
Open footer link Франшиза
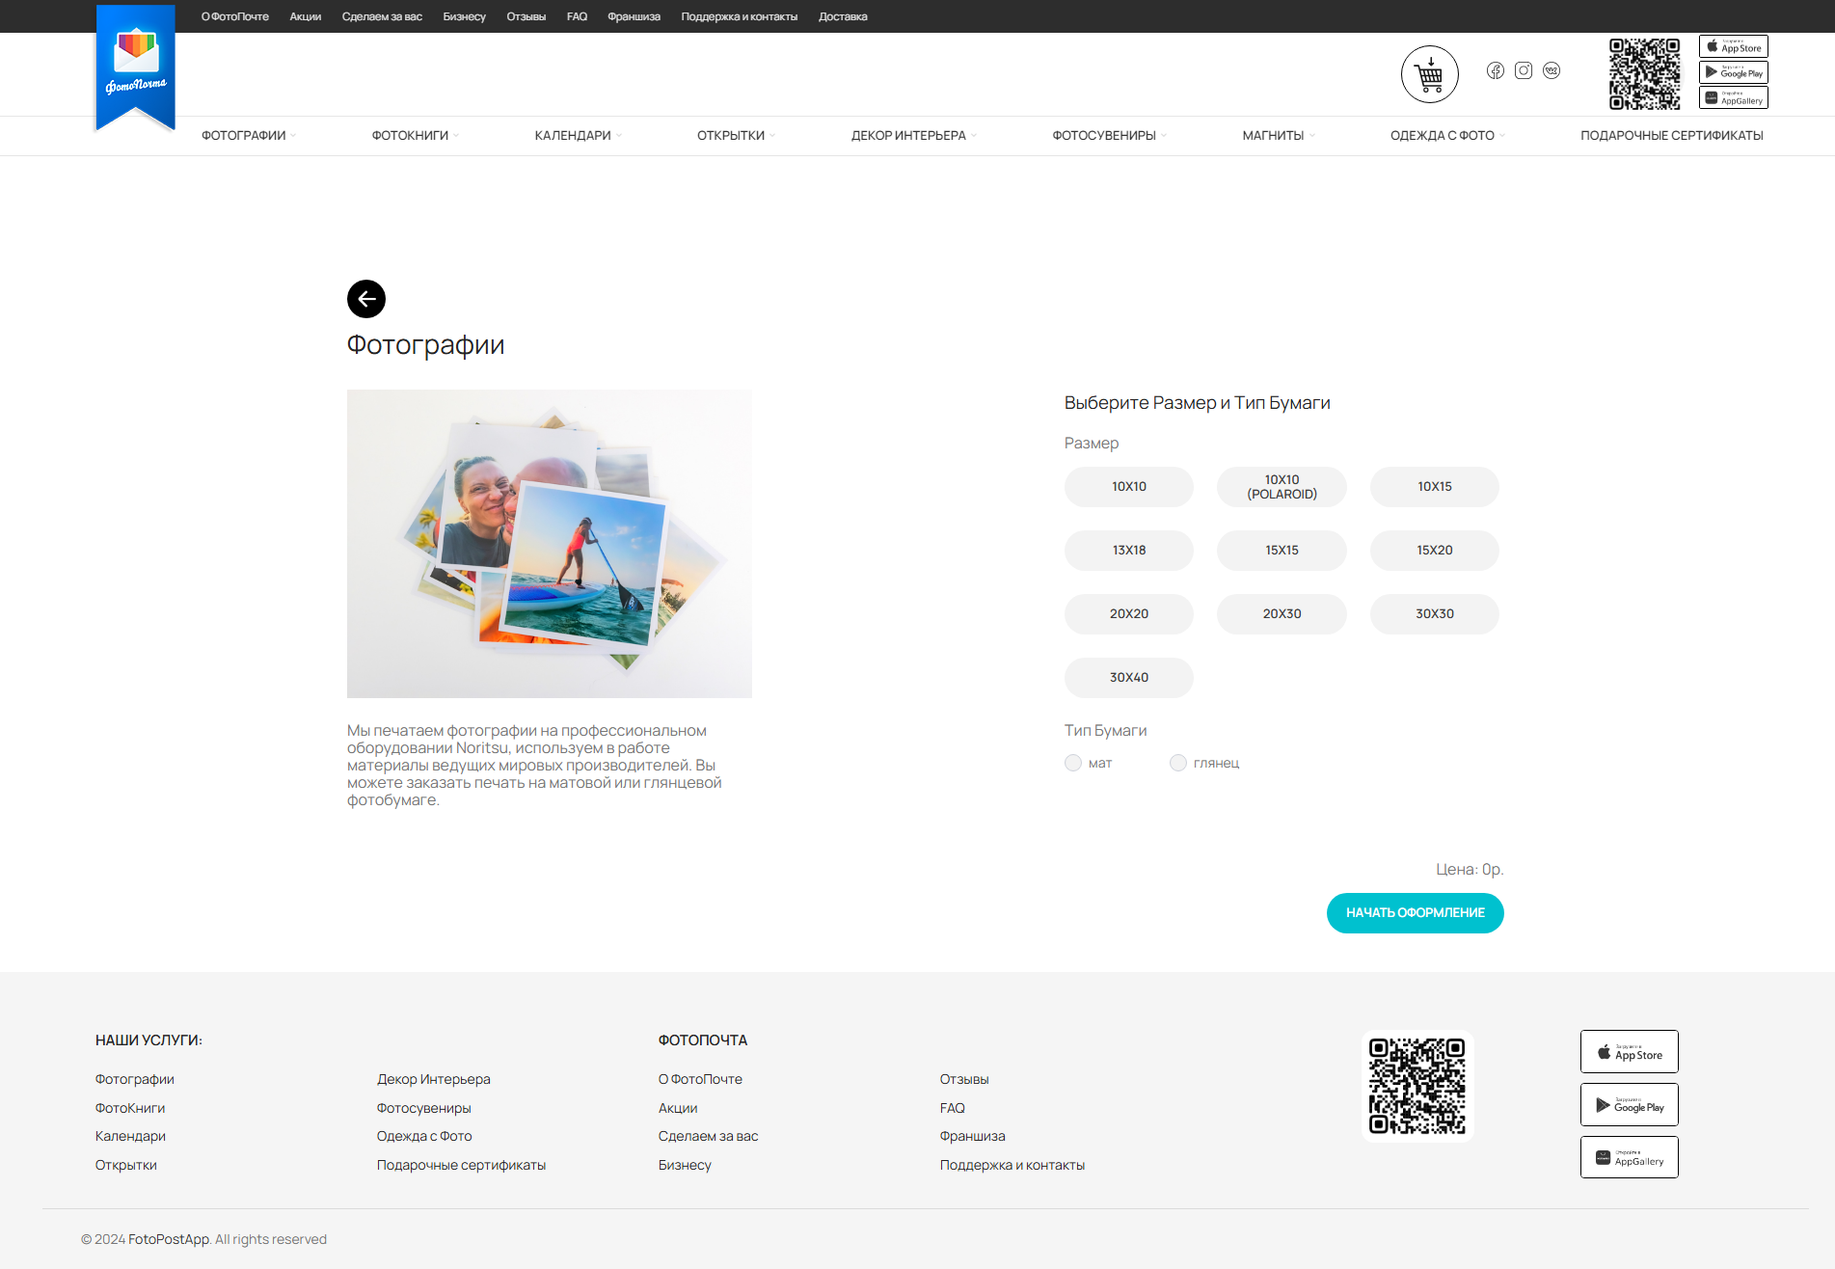[x=973, y=1136]
